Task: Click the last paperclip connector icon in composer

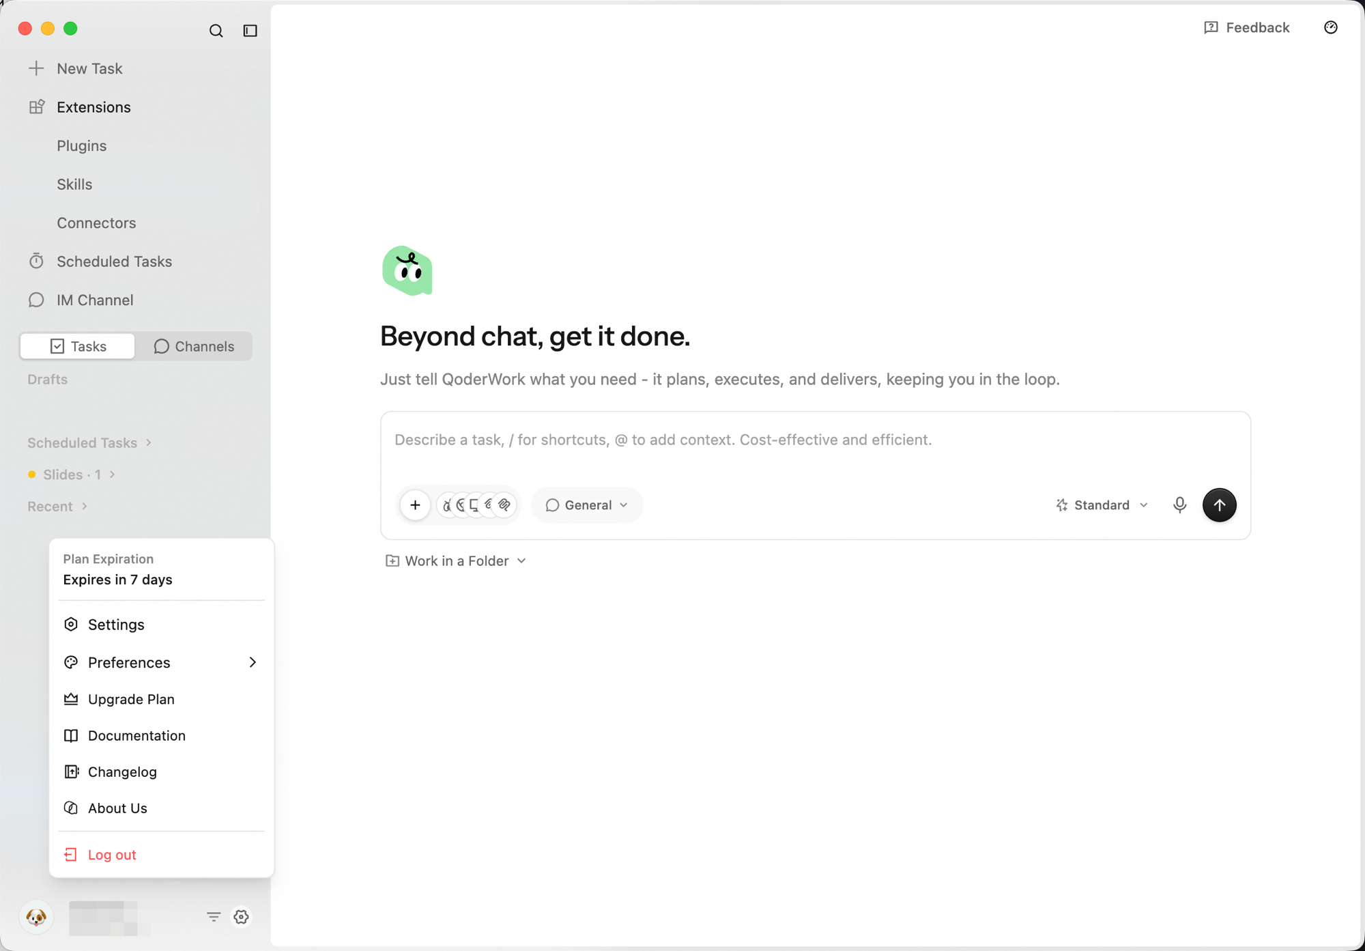Action: [x=504, y=505]
